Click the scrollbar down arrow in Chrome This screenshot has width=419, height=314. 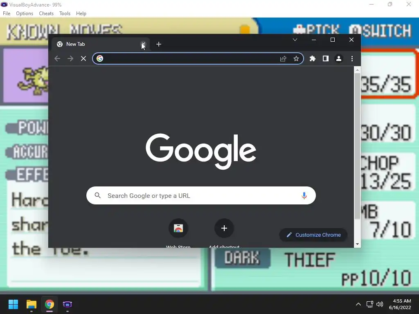357,244
